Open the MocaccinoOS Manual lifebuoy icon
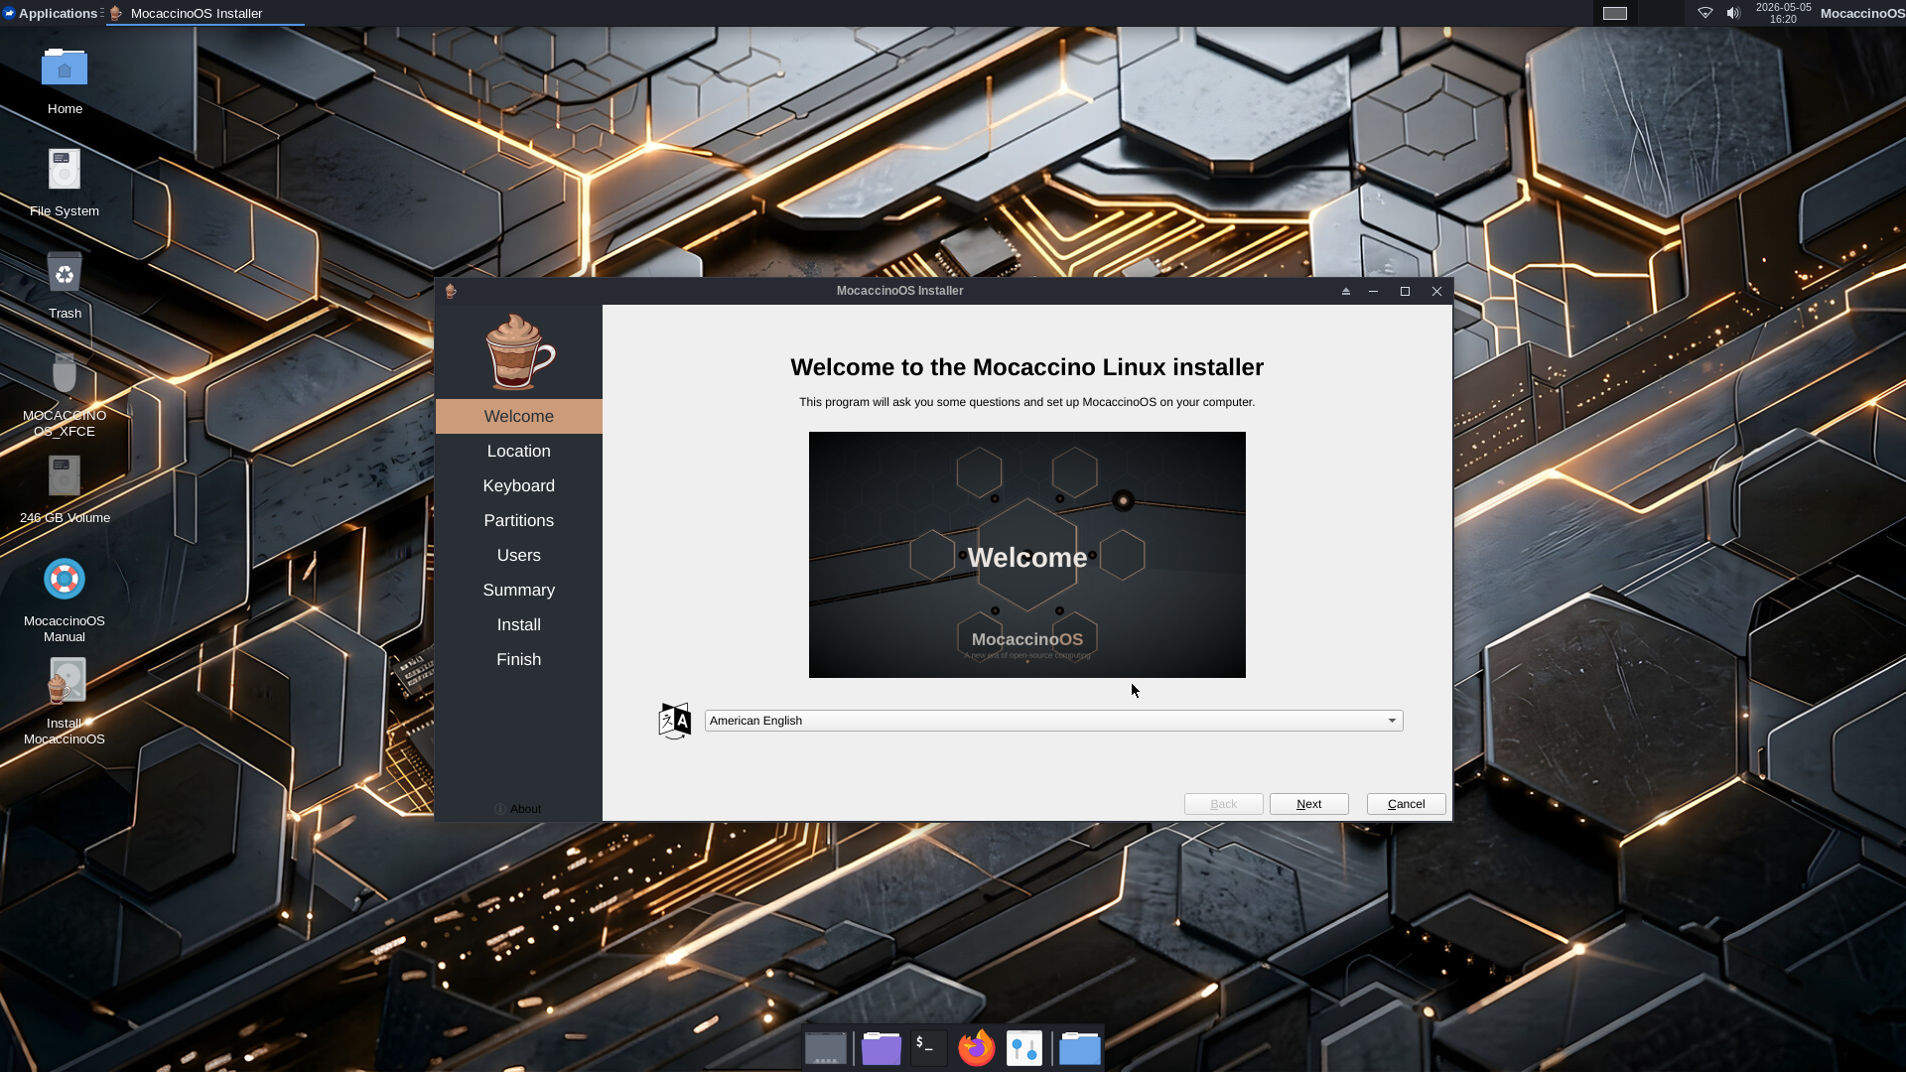Image resolution: width=1906 pixels, height=1072 pixels. pos(65,579)
